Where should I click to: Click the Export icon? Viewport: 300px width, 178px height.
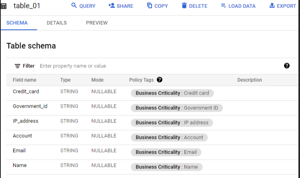(x=272, y=6)
